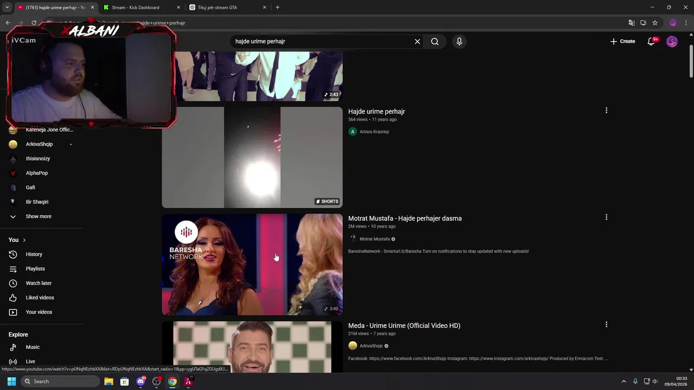This screenshot has height=390, width=694.
Task: Click the BareshaNetwork description text
Action: (x=438, y=251)
